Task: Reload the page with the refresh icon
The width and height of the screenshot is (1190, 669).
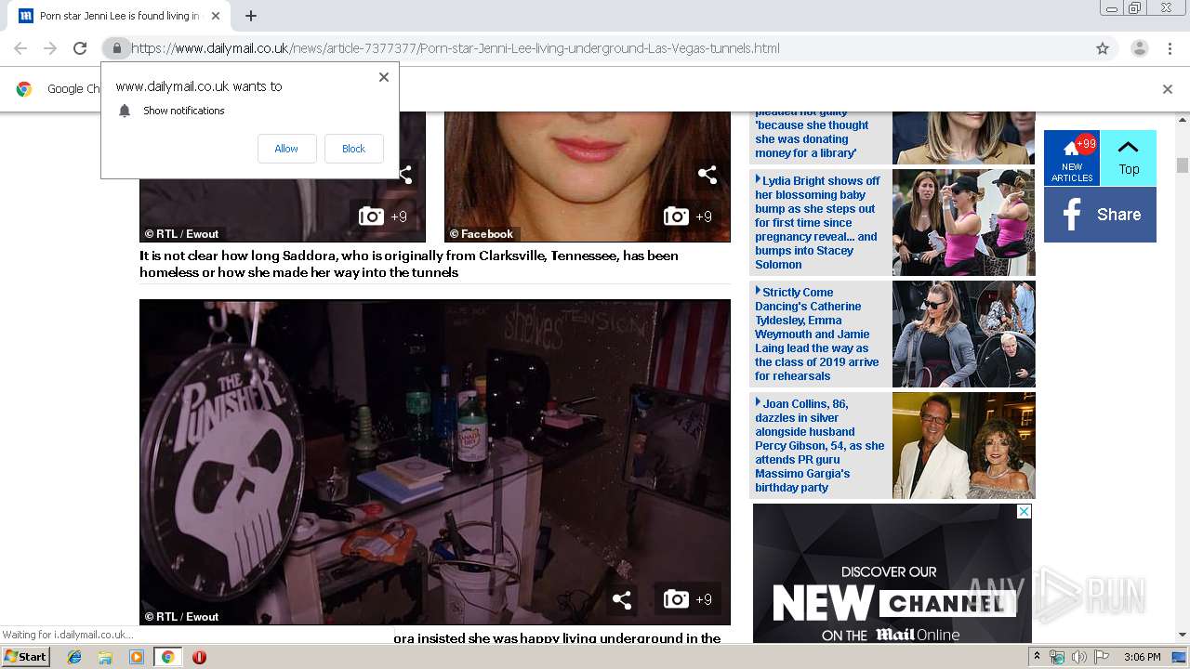Action: pyautogui.click(x=80, y=48)
